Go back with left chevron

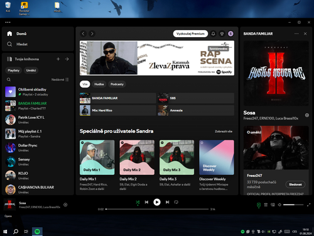tap(84, 33)
